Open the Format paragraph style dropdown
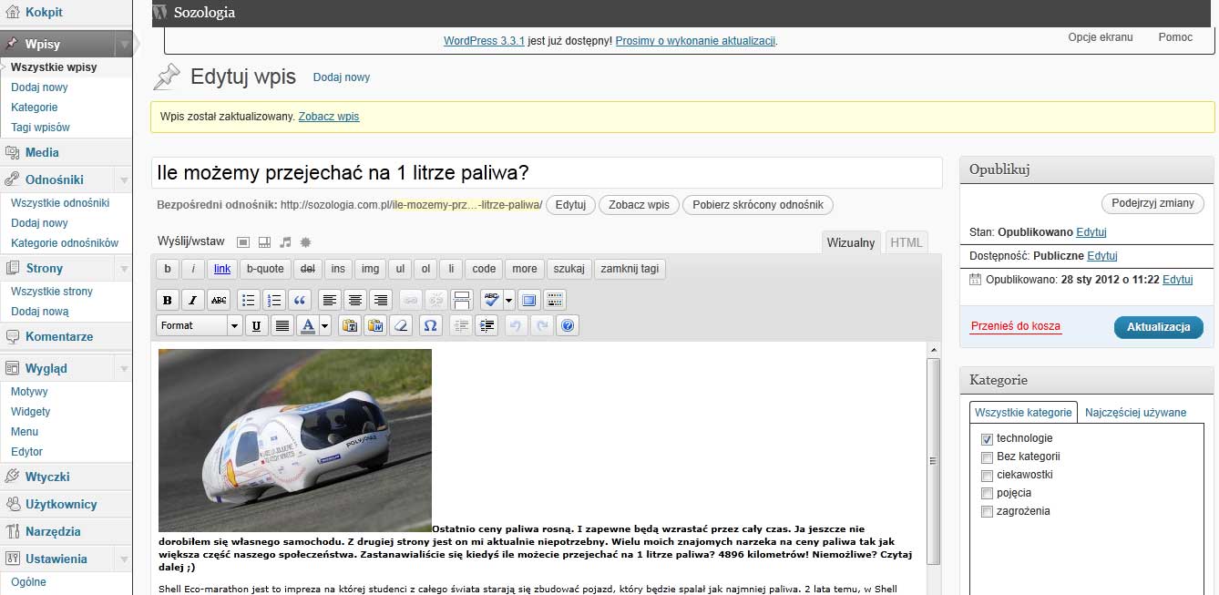The image size is (1219, 595). pos(199,325)
